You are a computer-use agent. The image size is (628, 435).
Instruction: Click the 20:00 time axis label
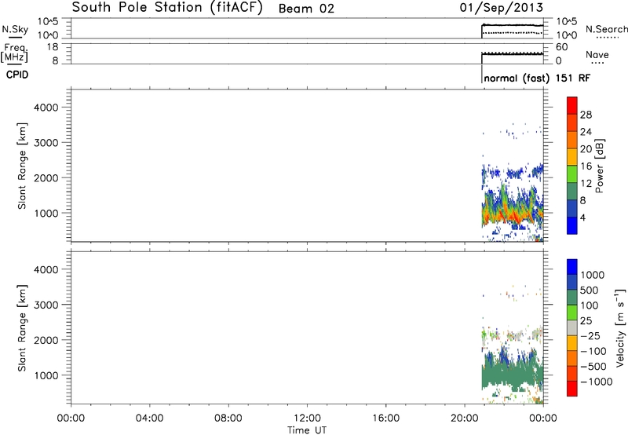coord(464,419)
